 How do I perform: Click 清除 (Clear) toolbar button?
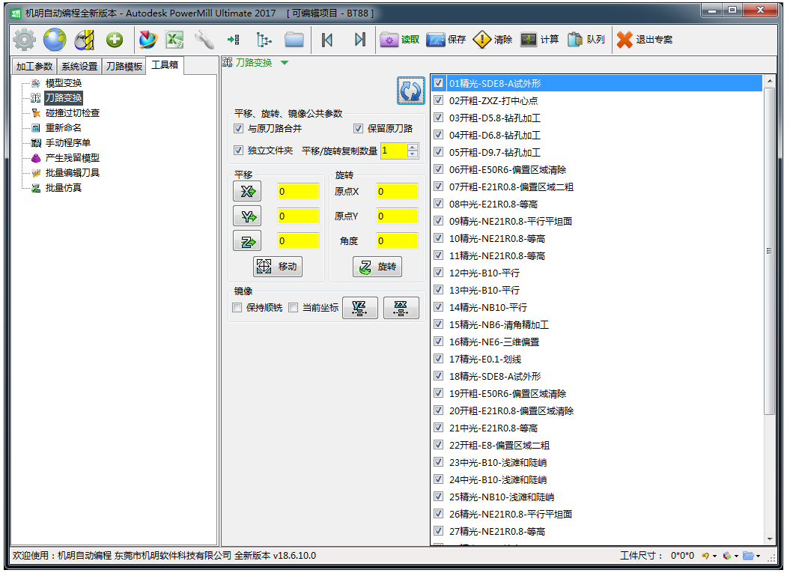(492, 39)
